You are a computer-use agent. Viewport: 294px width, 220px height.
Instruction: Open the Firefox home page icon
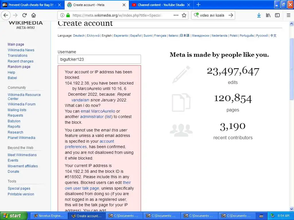tap(34, 15)
